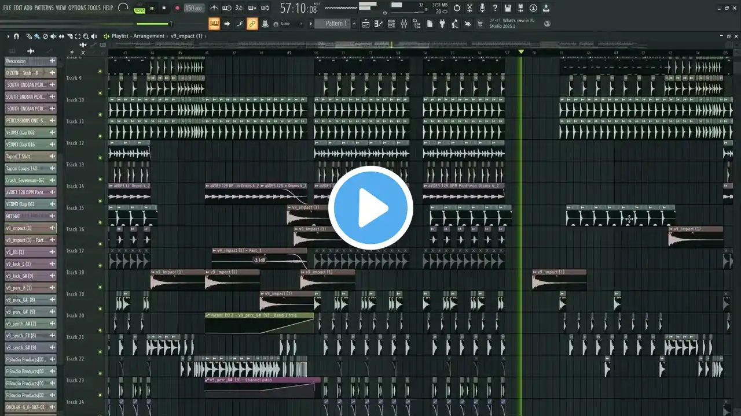741x416 pixels.
Task: Click the tempo field showing 150
Action: pyautogui.click(x=194, y=8)
